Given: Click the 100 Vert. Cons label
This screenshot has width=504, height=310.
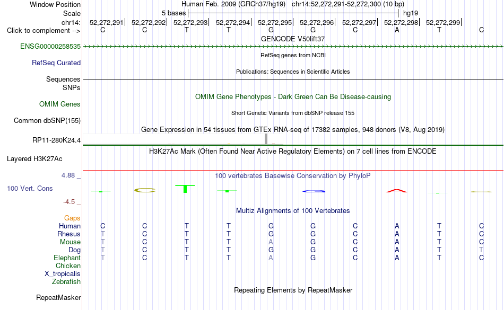Looking at the screenshot, I should (30, 188).
